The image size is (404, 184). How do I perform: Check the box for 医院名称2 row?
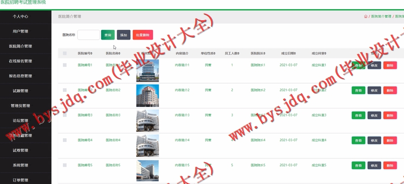click(x=64, y=90)
